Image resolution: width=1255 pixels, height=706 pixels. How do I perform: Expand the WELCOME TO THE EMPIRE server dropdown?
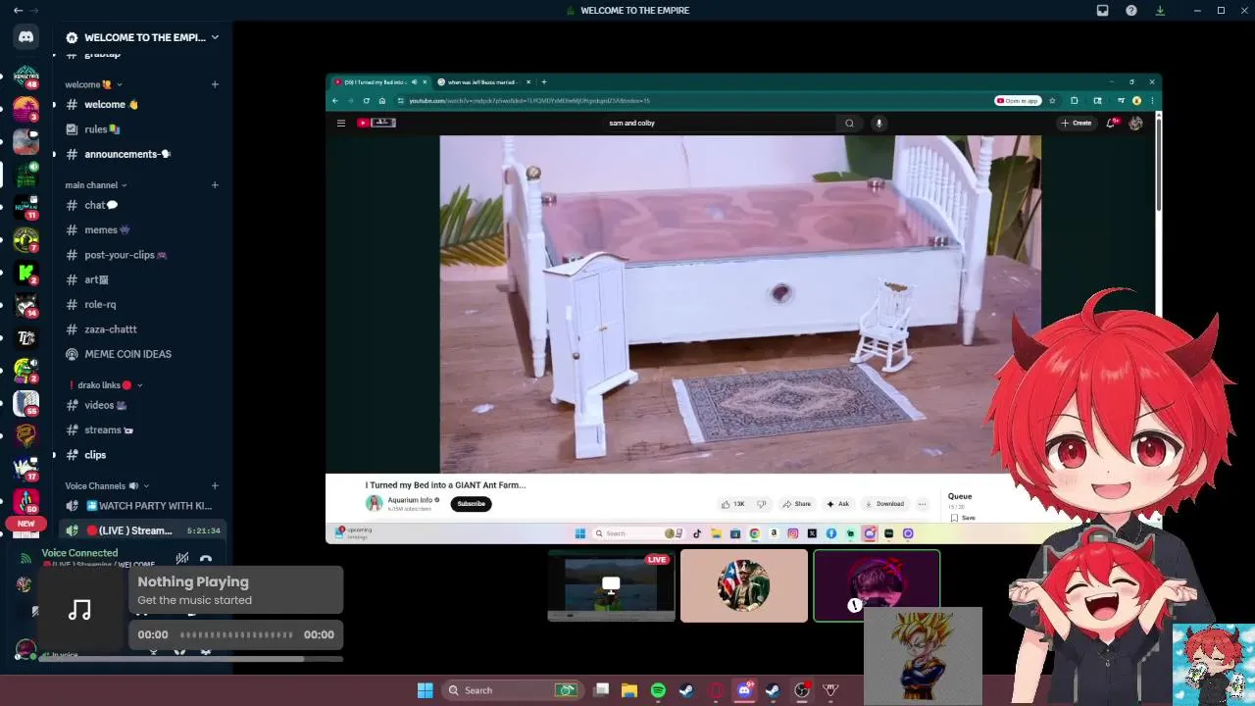click(x=215, y=37)
